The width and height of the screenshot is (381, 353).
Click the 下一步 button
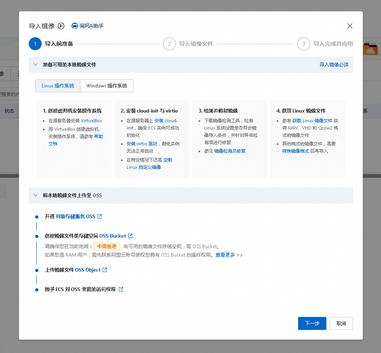pyautogui.click(x=312, y=323)
